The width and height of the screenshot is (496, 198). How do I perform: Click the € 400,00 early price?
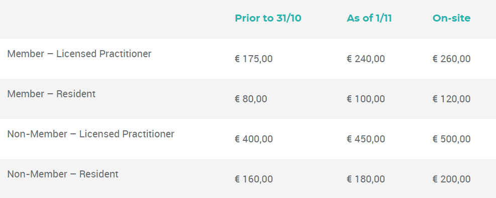(x=254, y=139)
